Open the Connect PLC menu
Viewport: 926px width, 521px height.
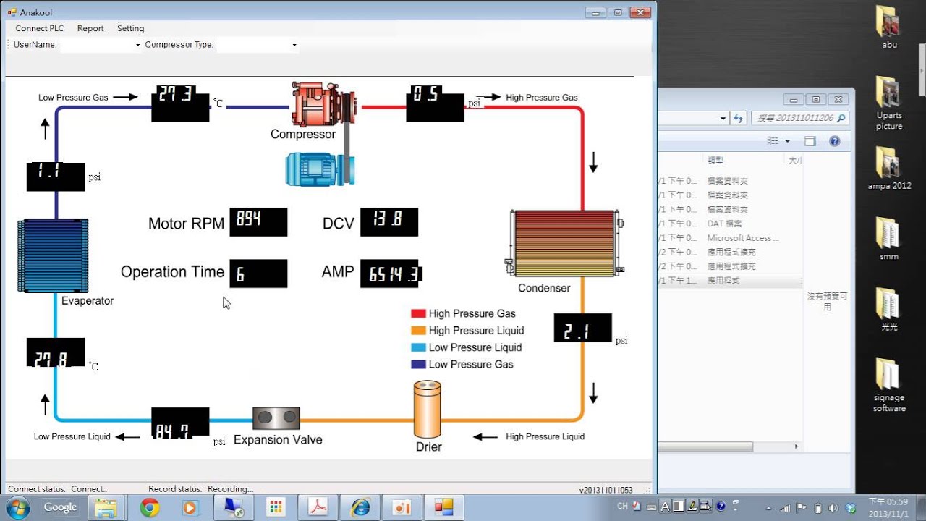pyautogui.click(x=39, y=28)
